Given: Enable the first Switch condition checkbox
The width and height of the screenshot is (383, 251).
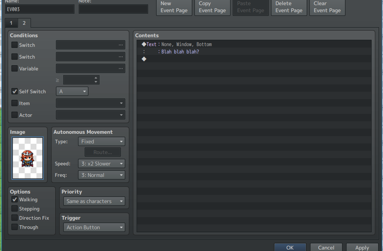Looking at the screenshot, I should click(x=15, y=45).
